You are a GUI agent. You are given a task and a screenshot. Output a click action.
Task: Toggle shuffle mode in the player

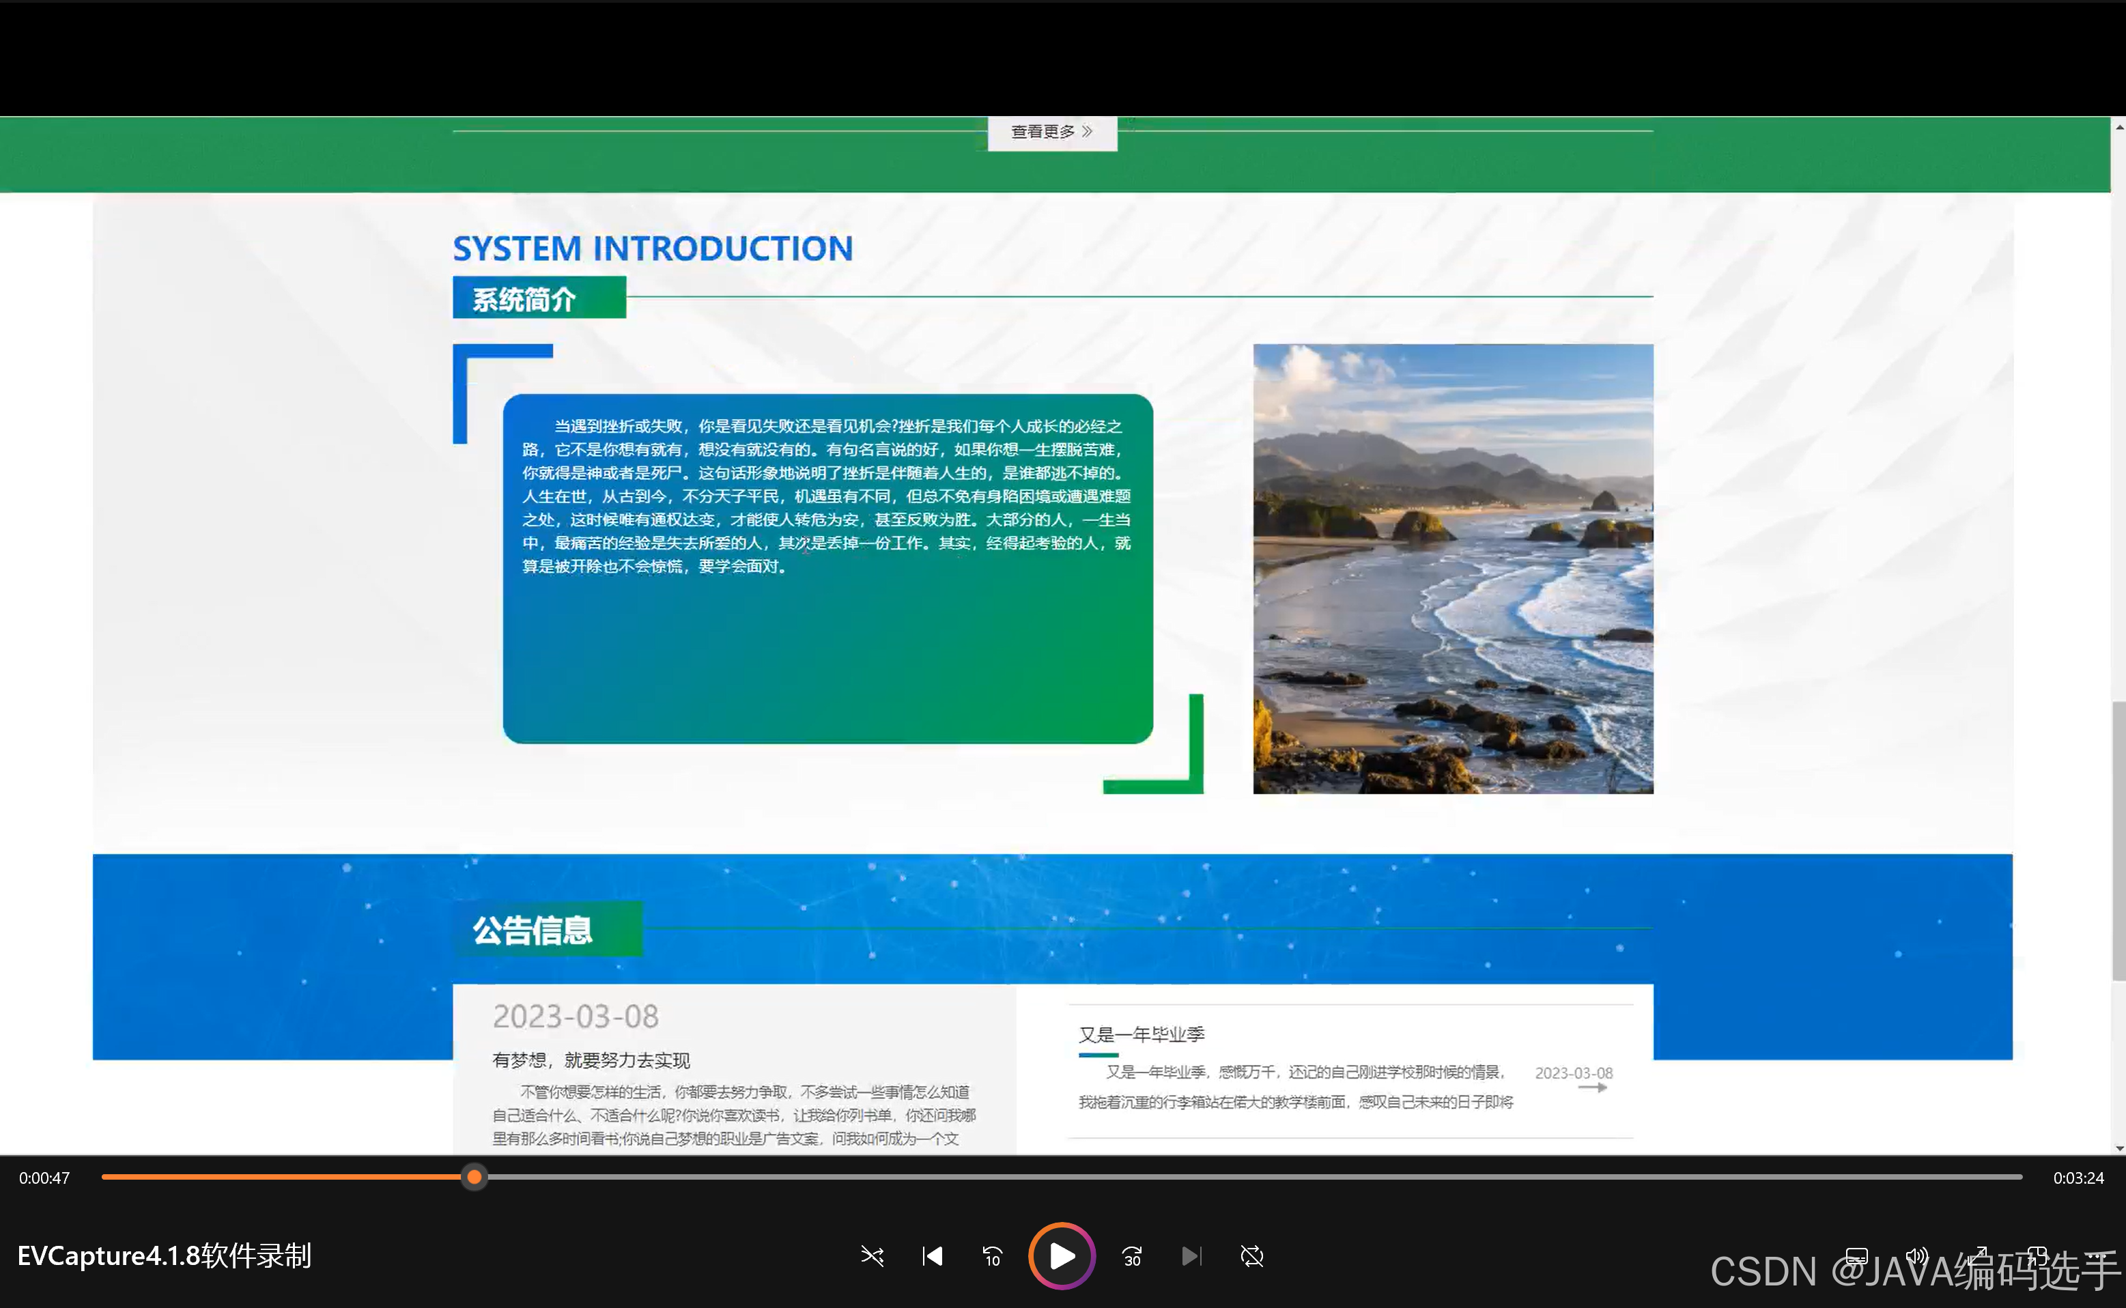(872, 1255)
